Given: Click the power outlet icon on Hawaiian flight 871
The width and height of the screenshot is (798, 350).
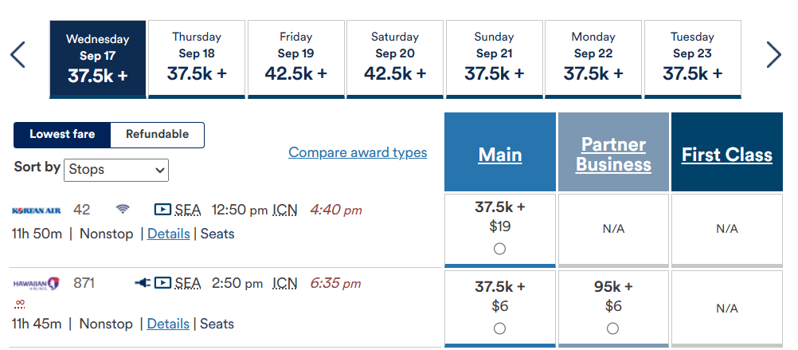Looking at the screenshot, I should click(x=143, y=283).
